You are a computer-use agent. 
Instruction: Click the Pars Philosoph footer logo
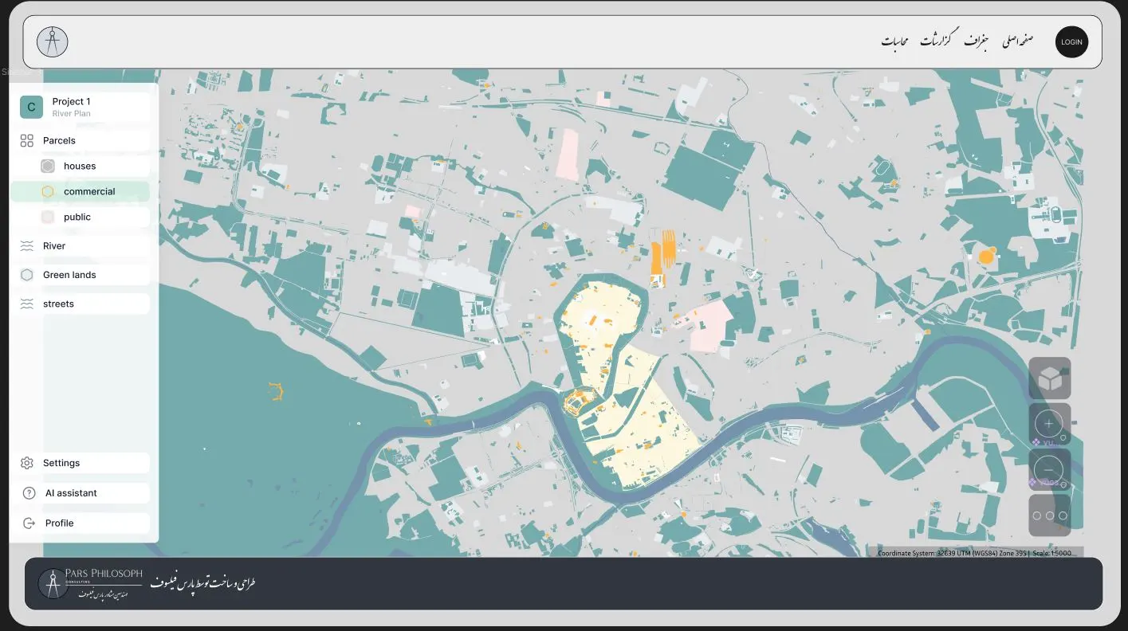tap(91, 584)
